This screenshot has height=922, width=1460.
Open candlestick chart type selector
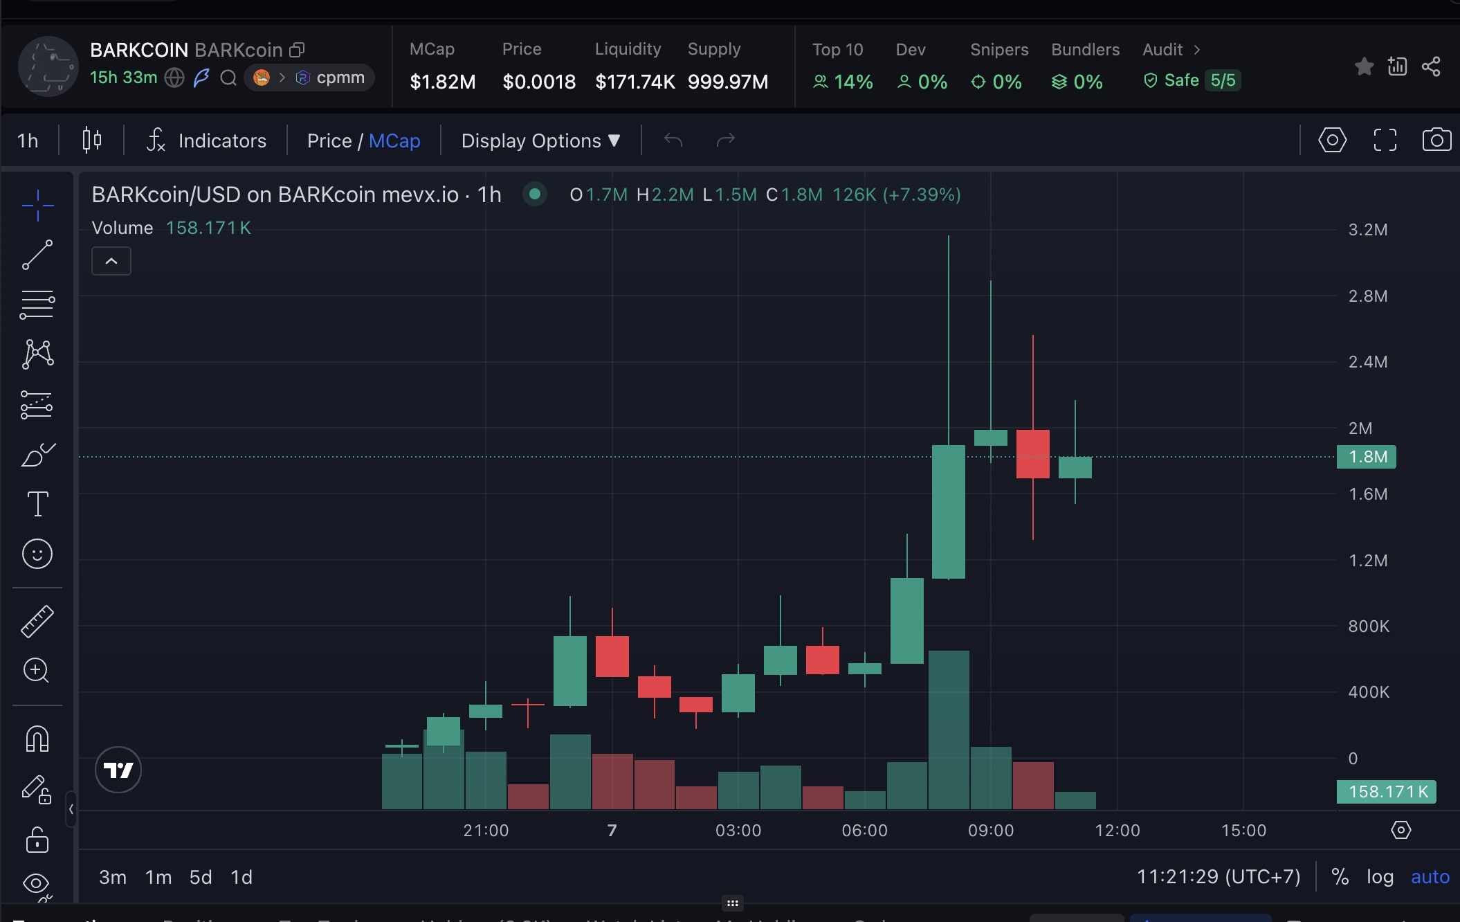coord(91,141)
